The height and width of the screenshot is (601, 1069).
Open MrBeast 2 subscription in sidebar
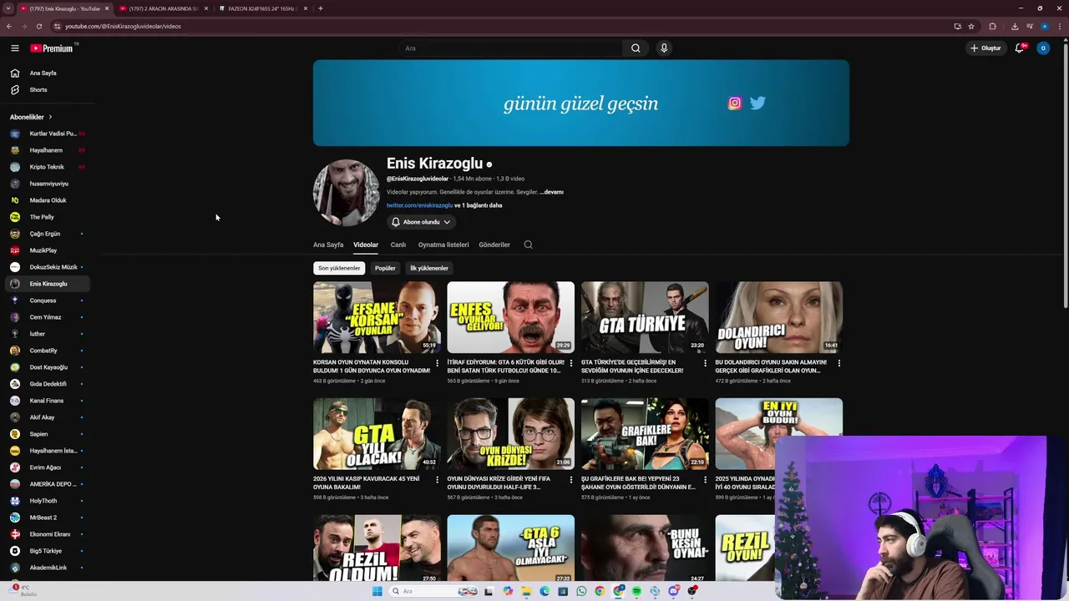[x=48, y=518]
